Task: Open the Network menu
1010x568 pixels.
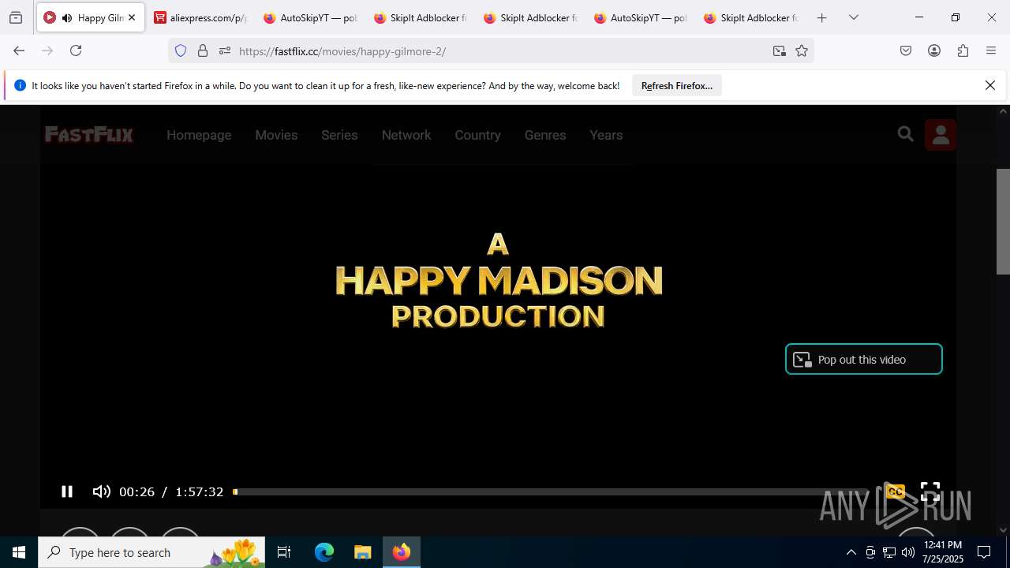Action: [x=406, y=135]
